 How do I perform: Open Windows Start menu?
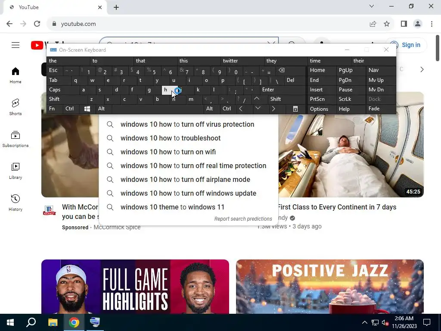click(10, 322)
